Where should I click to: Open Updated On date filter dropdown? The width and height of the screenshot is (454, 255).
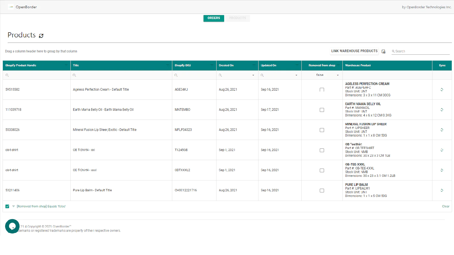(x=296, y=75)
